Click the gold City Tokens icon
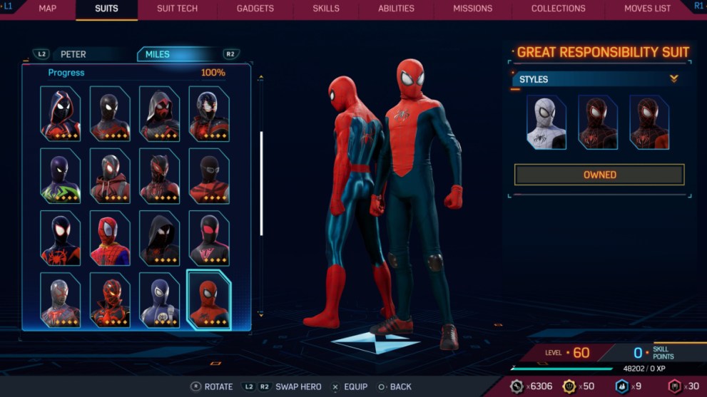The height and width of the screenshot is (397, 707). click(569, 386)
